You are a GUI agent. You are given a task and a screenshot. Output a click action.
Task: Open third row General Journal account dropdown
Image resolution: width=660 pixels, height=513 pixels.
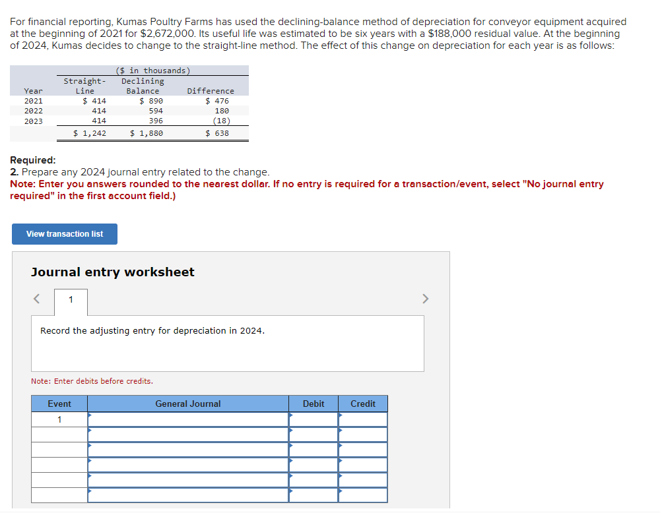(x=188, y=450)
